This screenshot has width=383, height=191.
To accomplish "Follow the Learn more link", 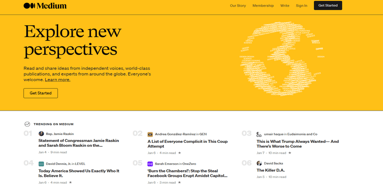I will point(57,80).
